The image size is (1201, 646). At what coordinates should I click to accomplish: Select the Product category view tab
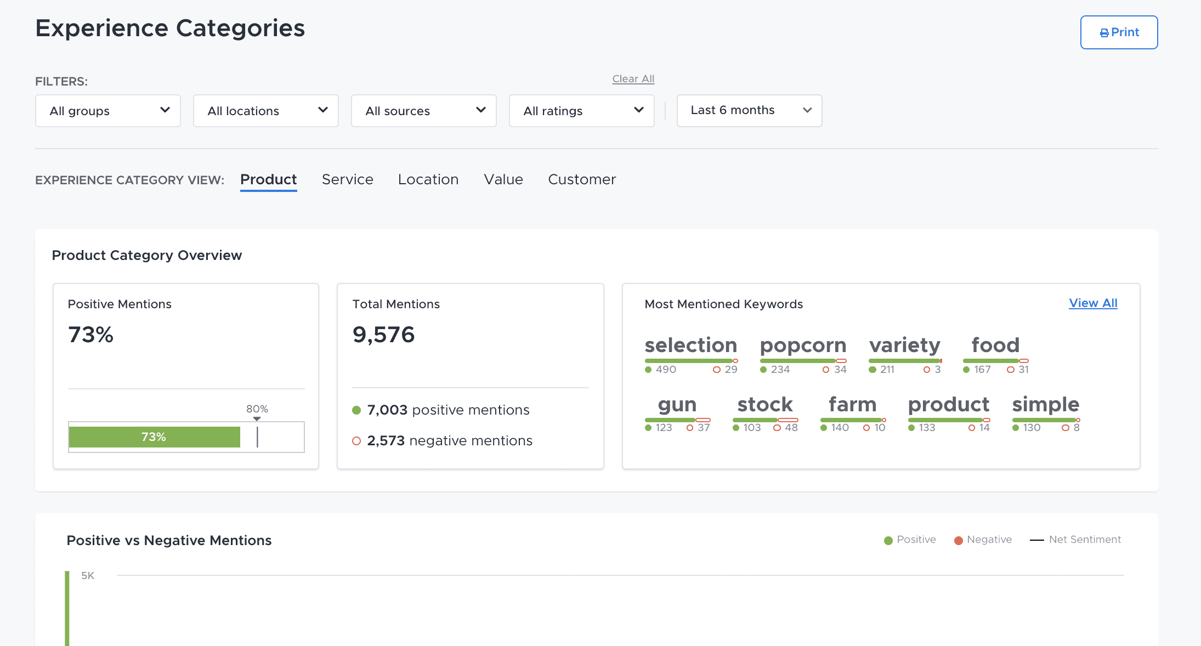pyautogui.click(x=268, y=180)
